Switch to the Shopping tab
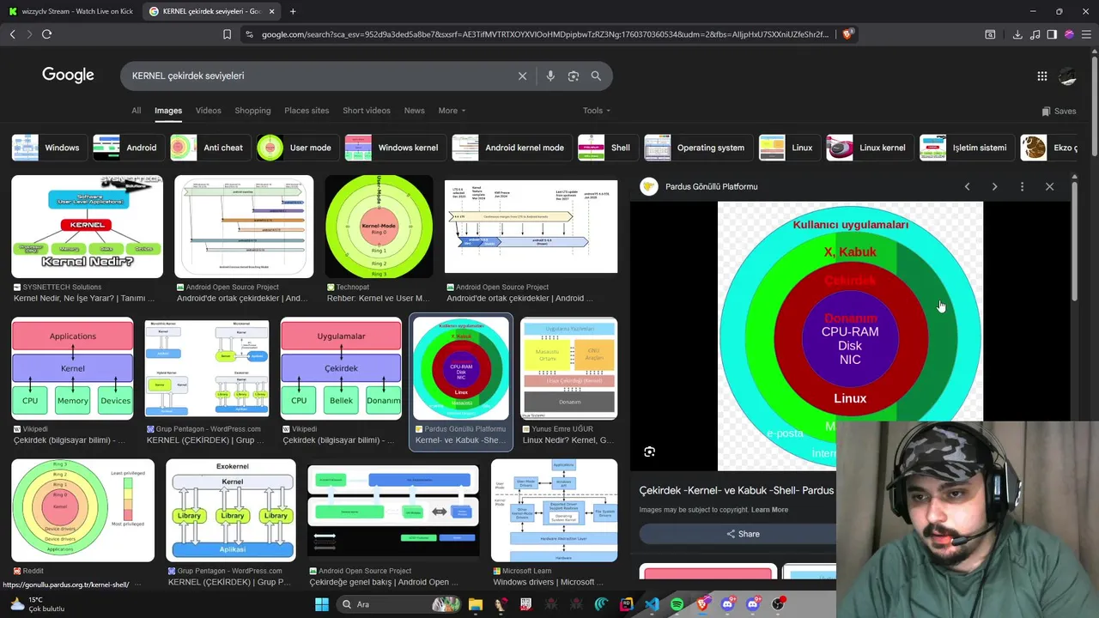The height and width of the screenshot is (618, 1099). (x=252, y=111)
